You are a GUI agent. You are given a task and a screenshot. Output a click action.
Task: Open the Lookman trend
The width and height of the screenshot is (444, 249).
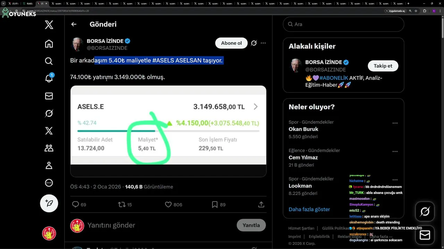pos(300,186)
